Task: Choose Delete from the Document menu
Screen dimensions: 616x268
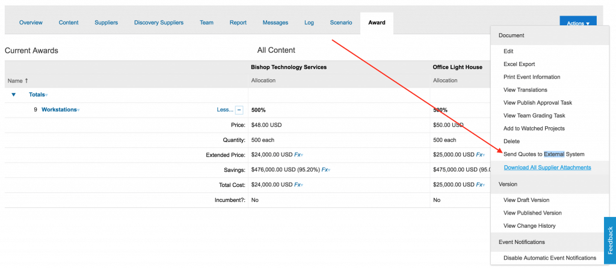Action: [x=511, y=141]
